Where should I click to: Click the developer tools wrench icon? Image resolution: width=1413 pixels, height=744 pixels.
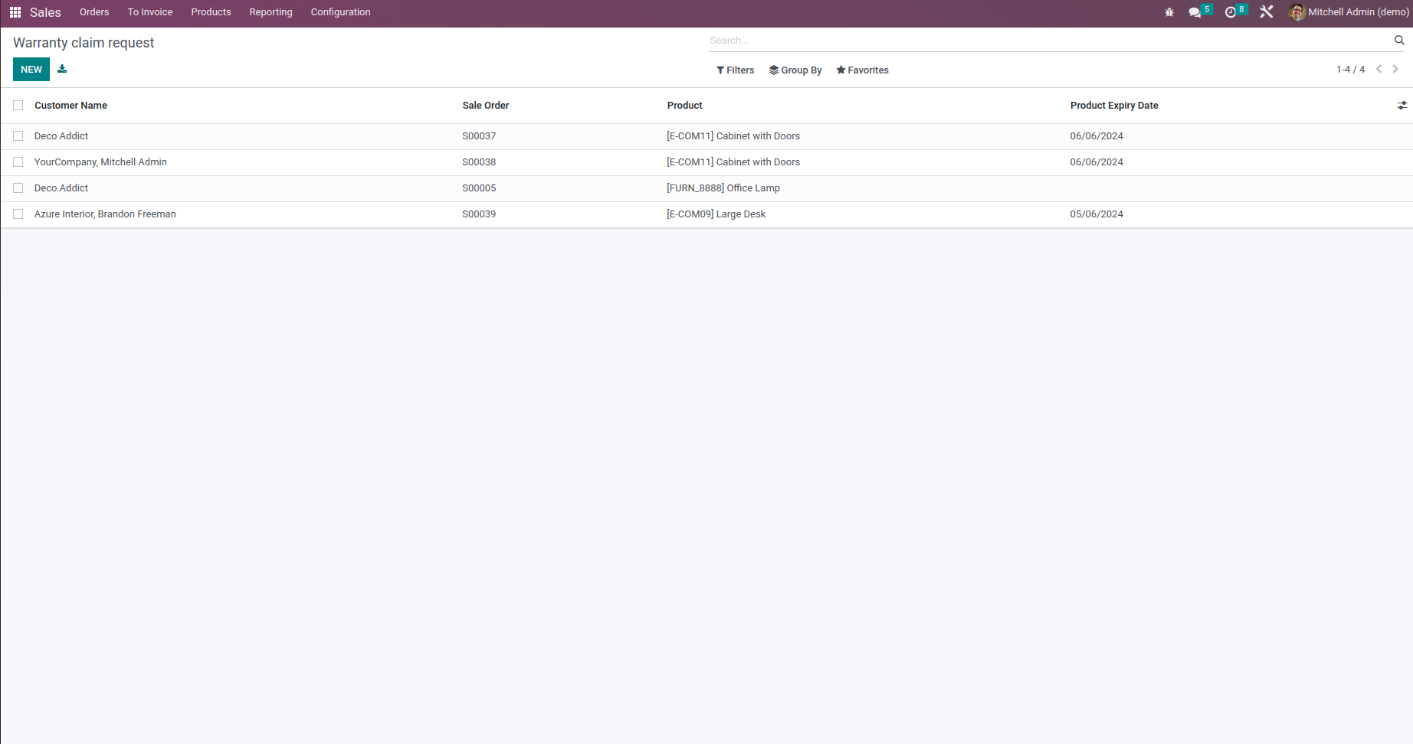pos(1267,12)
